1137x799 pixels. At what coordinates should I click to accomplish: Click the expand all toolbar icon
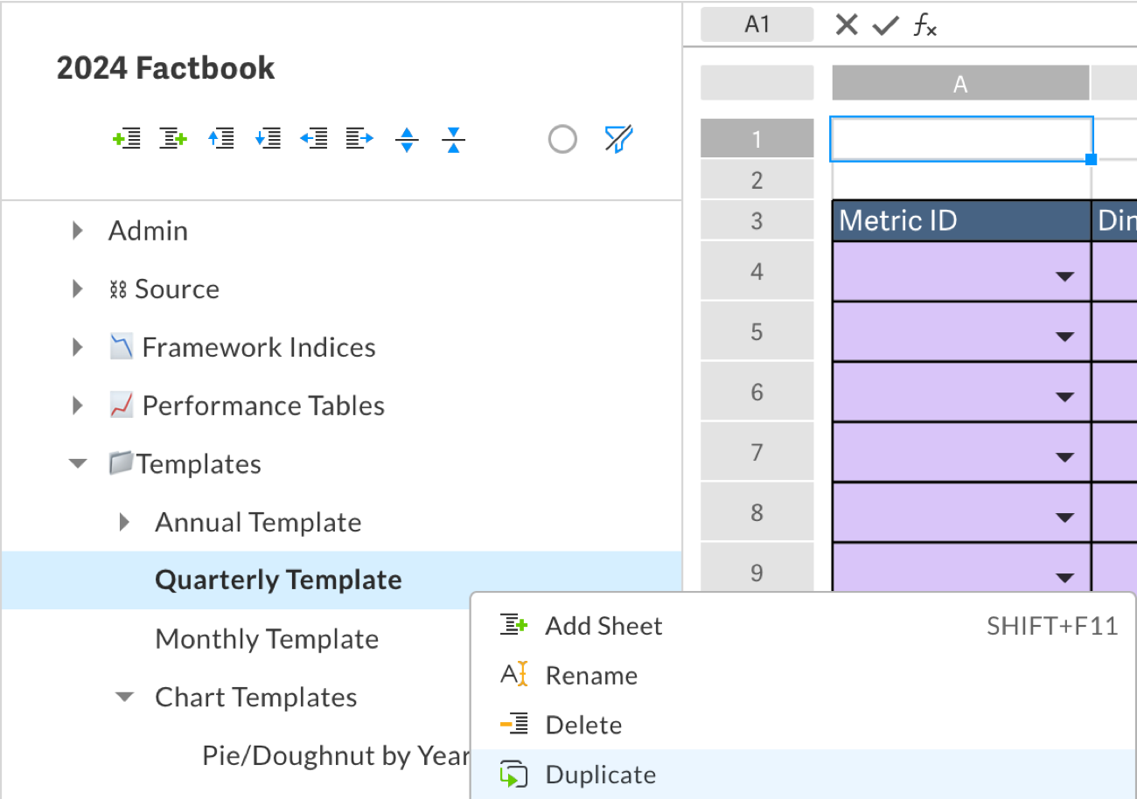(407, 139)
